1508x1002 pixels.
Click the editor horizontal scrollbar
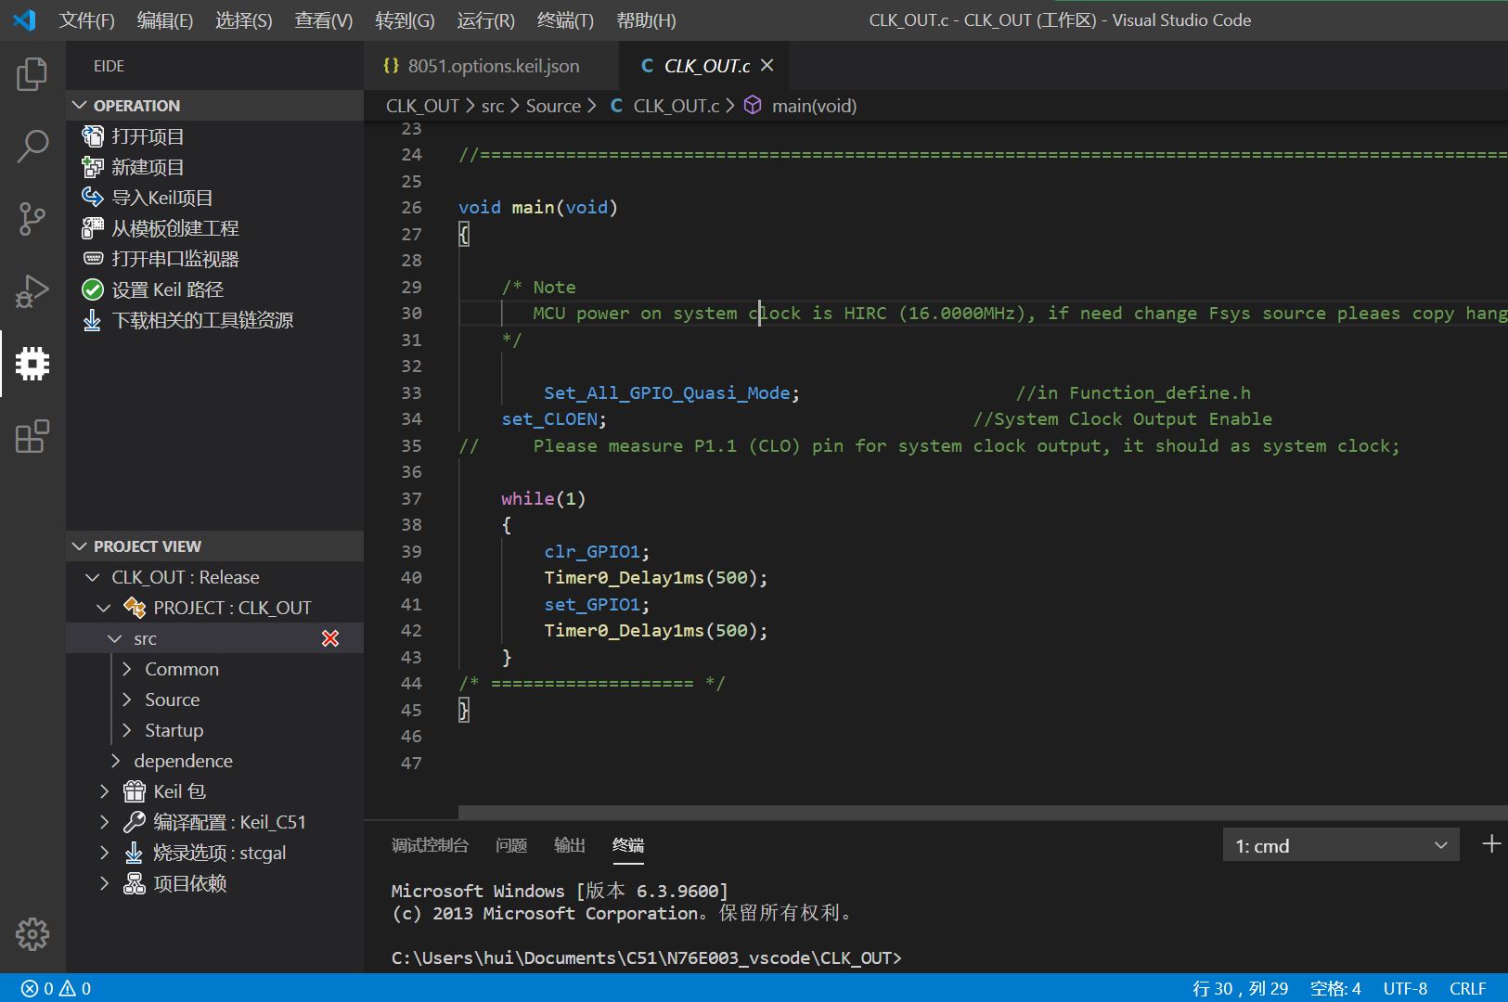[x=983, y=813]
